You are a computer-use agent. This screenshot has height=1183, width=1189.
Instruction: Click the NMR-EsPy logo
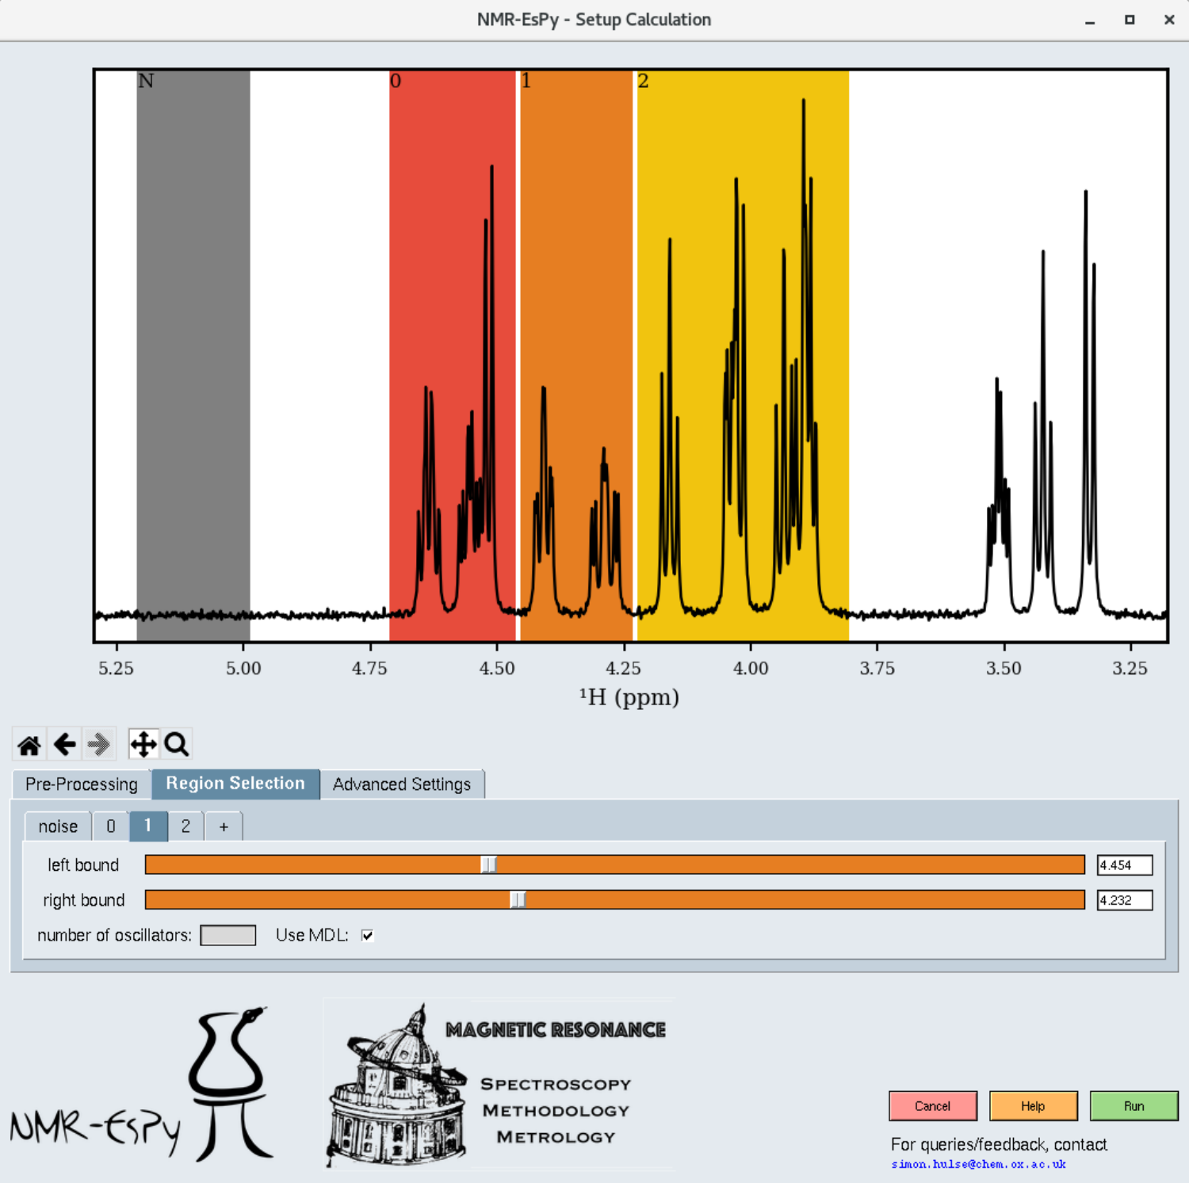click(x=143, y=1086)
